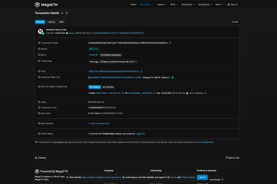Switch to the Overview tab

click(40, 22)
